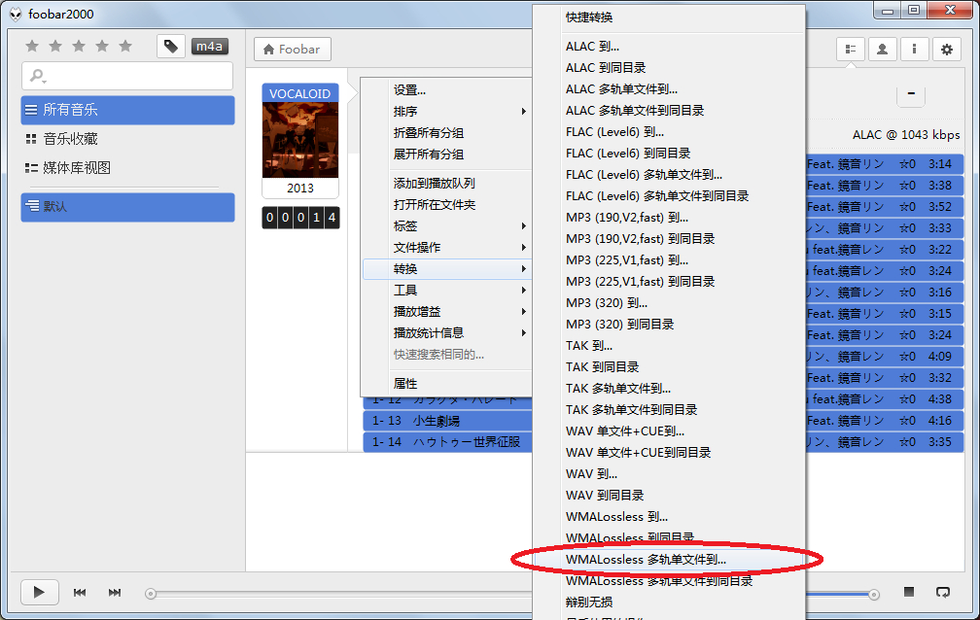Choose MP3 (225,V1,fast) 到同目录
The height and width of the screenshot is (620, 980).
[x=669, y=281]
